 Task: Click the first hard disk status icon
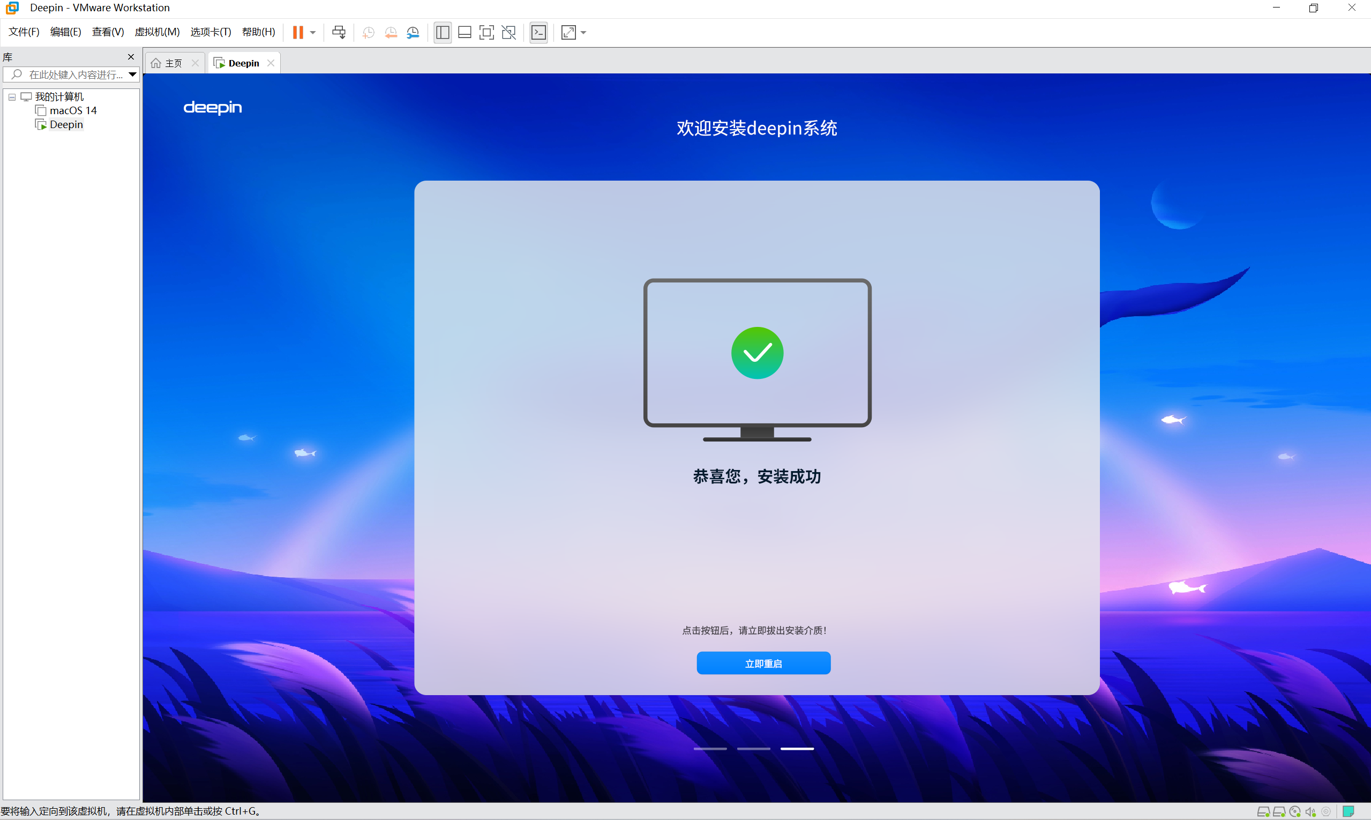click(1263, 812)
